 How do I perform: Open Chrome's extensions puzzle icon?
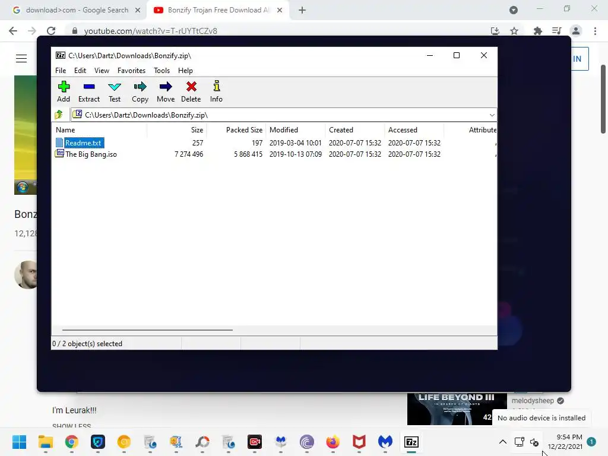pyautogui.click(x=537, y=31)
